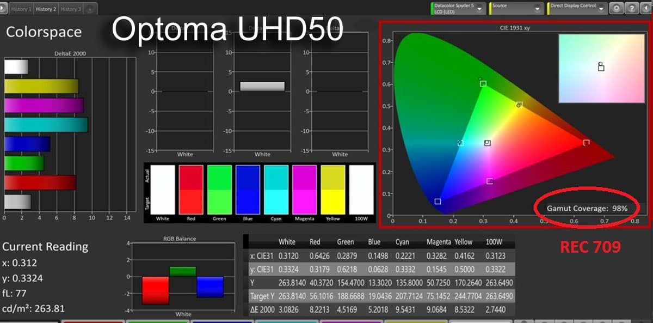Click the white point zoom inset thumbnail
653x323 pixels.
click(601, 69)
